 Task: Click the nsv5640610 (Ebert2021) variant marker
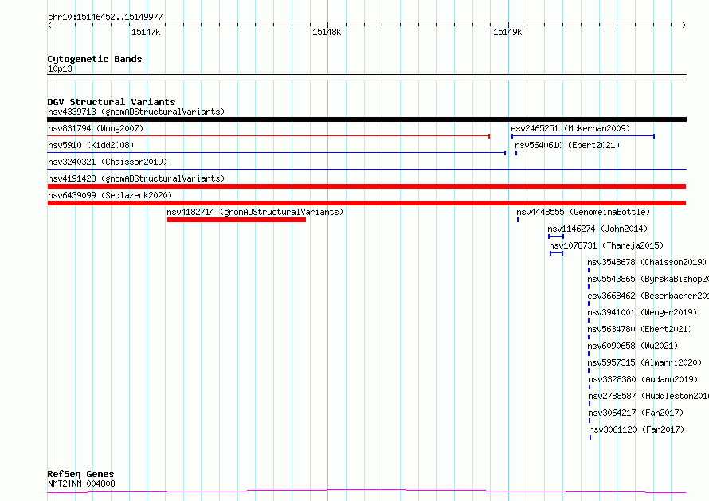pyautogui.click(x=516, y=153)
